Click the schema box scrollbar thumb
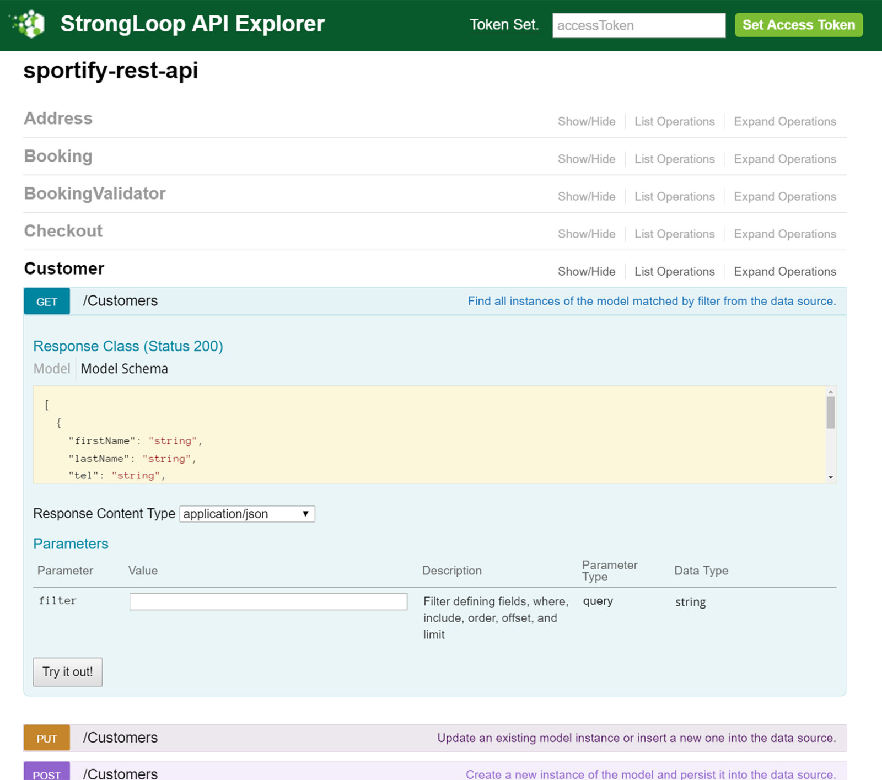 (x=831, y=412)
